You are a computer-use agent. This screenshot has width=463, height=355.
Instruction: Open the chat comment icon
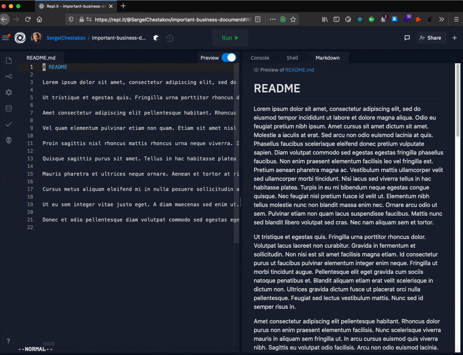point(407,38)
